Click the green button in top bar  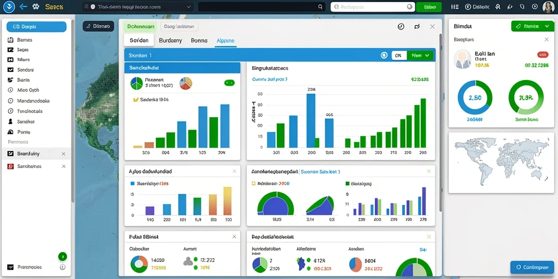(429, 7)
